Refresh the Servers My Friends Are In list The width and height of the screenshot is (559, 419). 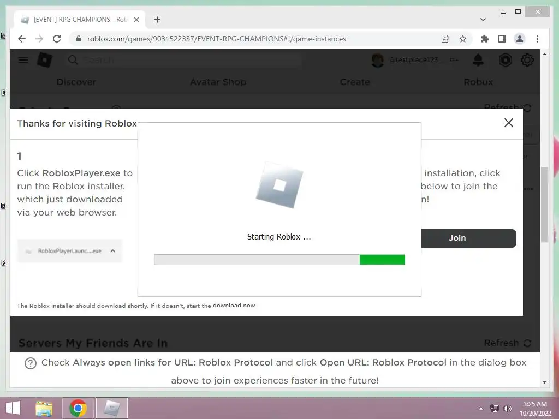point(508,343)
